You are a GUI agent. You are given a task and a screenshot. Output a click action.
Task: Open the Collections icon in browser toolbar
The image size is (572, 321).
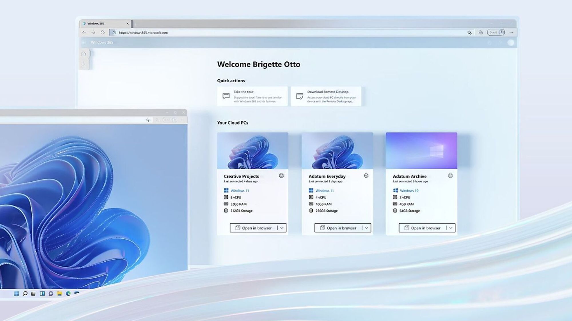pyautogui.click(x=481, y=33)
